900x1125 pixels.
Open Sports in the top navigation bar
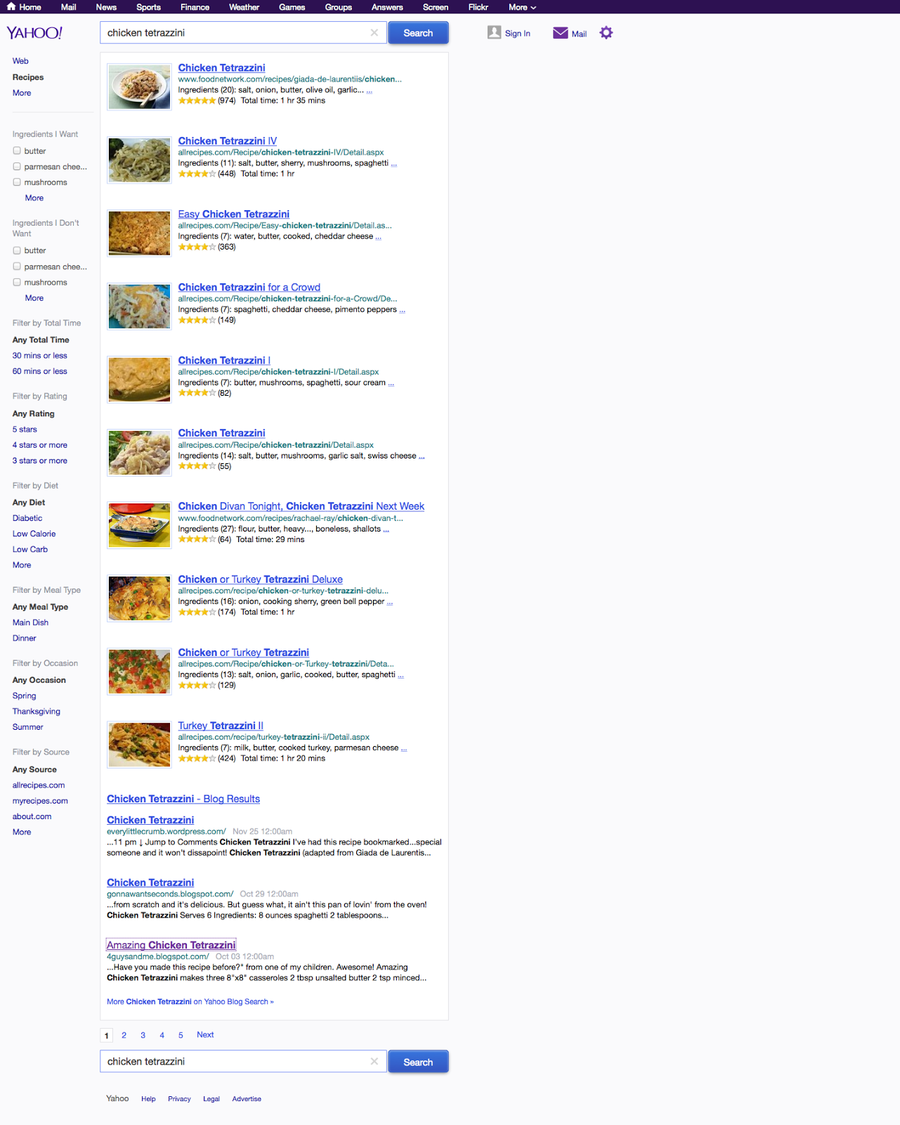click(148, 7)
